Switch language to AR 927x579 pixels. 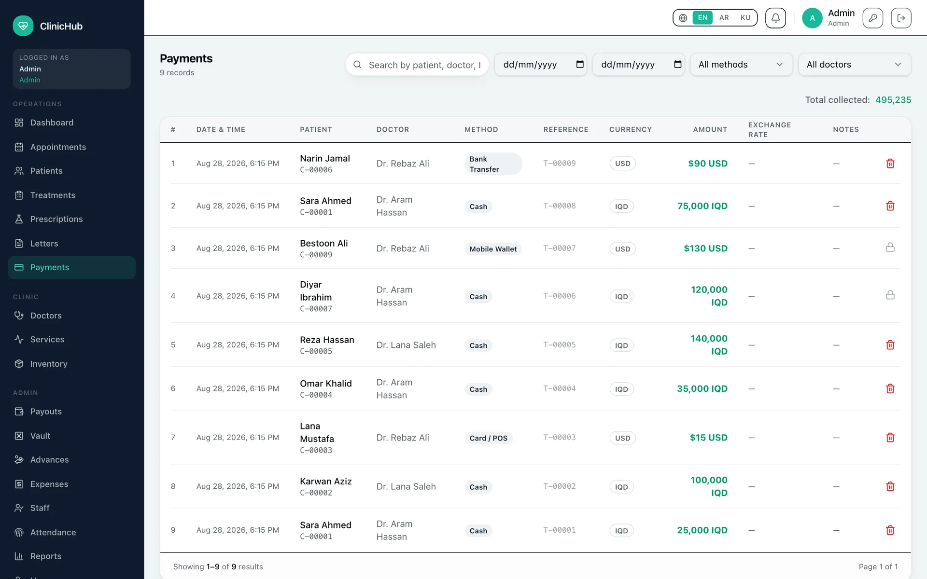[724, 18]
